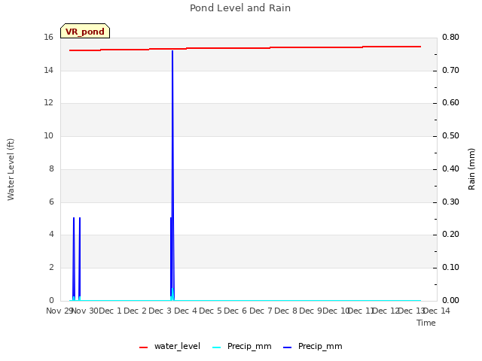
Task: Click the Dec 1 x-axis tick label
Action: tap(110, 311)
